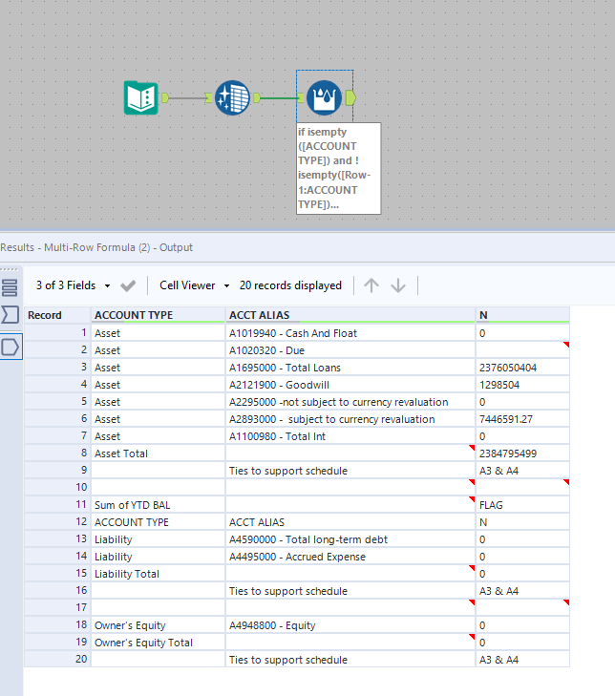Go to previous record with up arrow
615x696 pixels.
click(371, 285)
